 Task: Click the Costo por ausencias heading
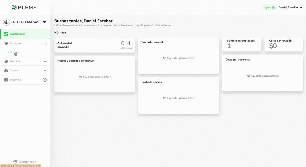238,60
